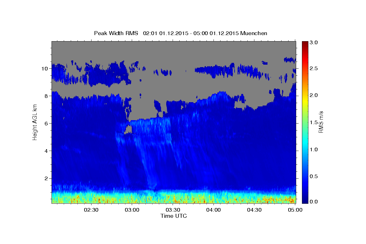Click the '02:30' time axis label
This screenshot has width=366, height=244.
(91, 210)
